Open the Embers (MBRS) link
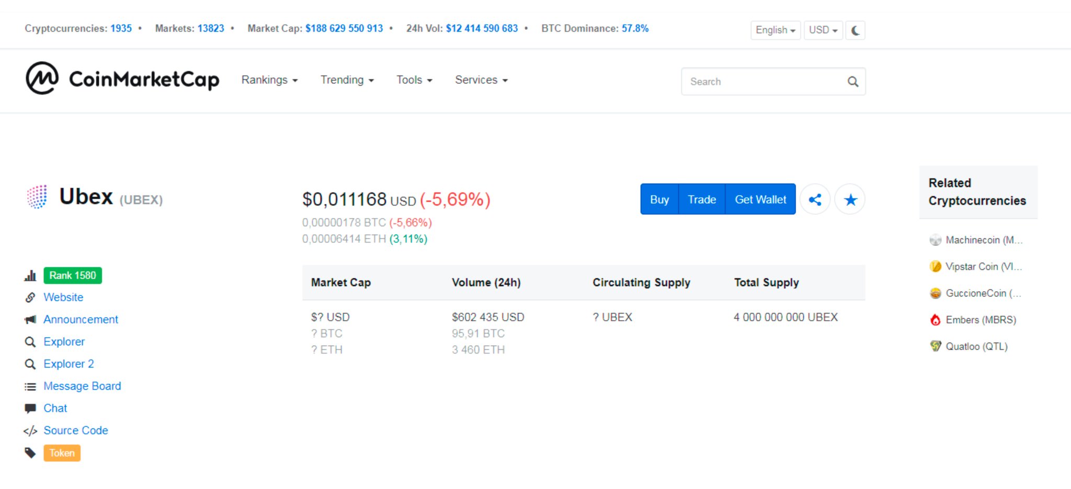The width and height of the screenshot is (1071, 489). tap(981, 320)
